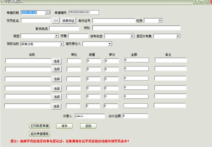
Task: Click the first row 备注 field
Action: click(x=171, y=60)
